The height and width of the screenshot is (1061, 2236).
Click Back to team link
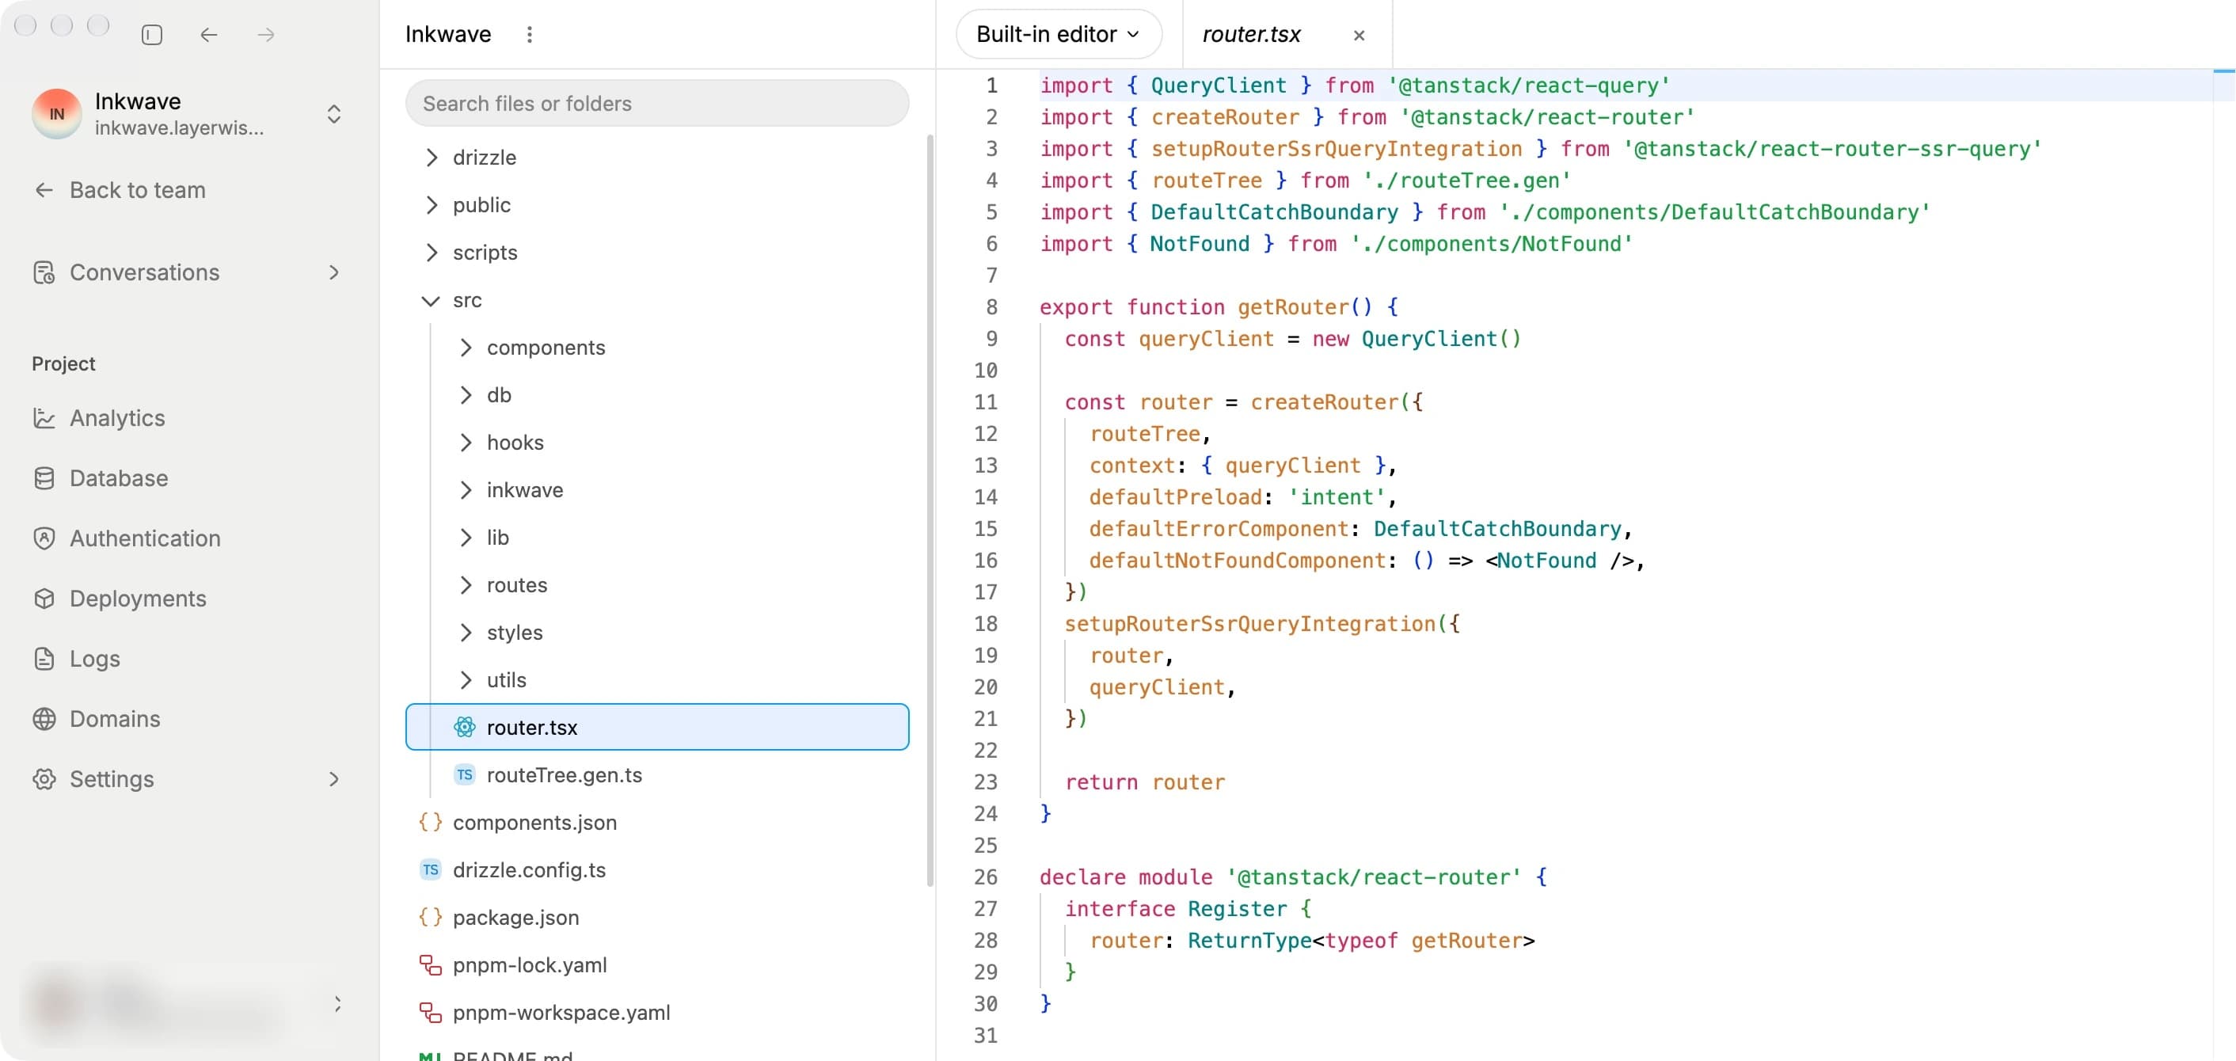pos(120,190)
